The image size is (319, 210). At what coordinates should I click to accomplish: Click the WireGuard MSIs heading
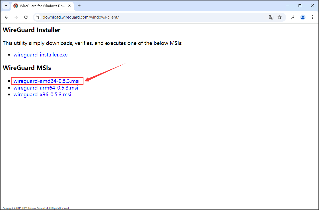[27, 68]
